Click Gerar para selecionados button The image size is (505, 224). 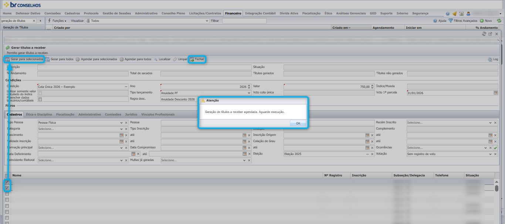pos(24,59)
